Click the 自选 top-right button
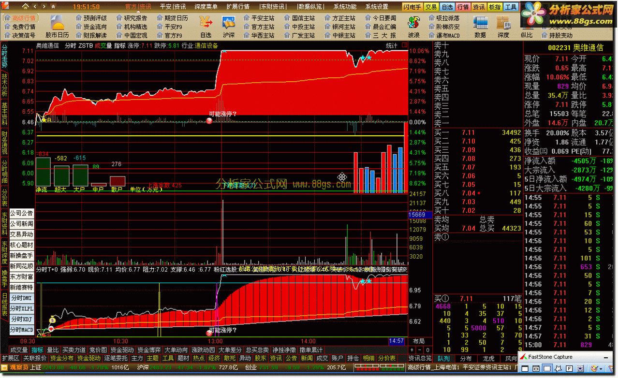 pos(447,7)
